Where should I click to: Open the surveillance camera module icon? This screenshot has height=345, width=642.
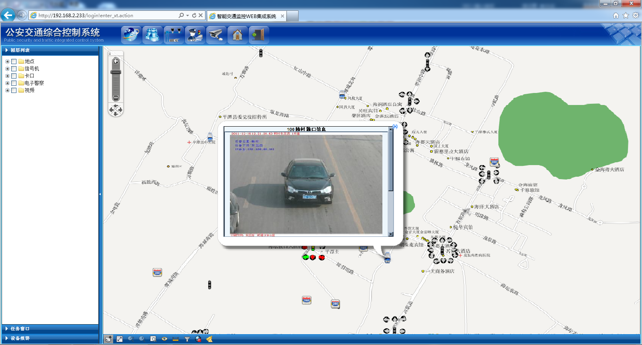click(216, 35)
